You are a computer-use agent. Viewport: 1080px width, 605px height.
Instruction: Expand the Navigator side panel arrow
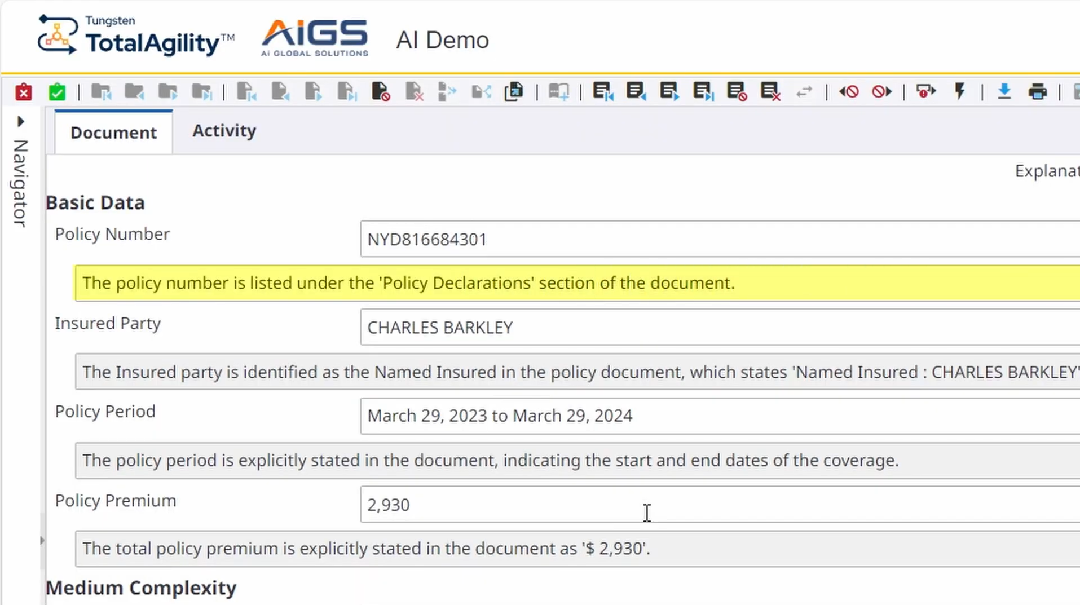click(21, 122)
